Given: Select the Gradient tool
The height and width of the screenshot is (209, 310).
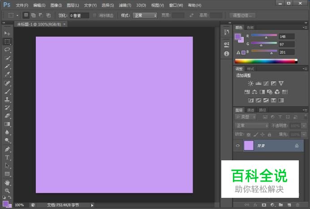Looking at the screenshot, I should pyautogui.click(x=7, y=124).
